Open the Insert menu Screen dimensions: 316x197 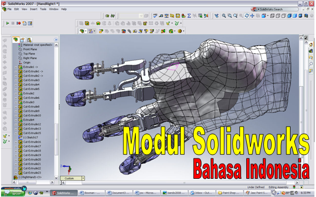tap(33, 9)
